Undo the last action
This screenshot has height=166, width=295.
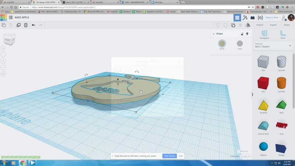pos(34,25)
